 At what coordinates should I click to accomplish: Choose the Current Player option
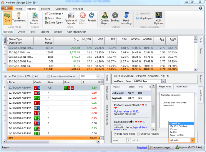click(x=105, y=18)
